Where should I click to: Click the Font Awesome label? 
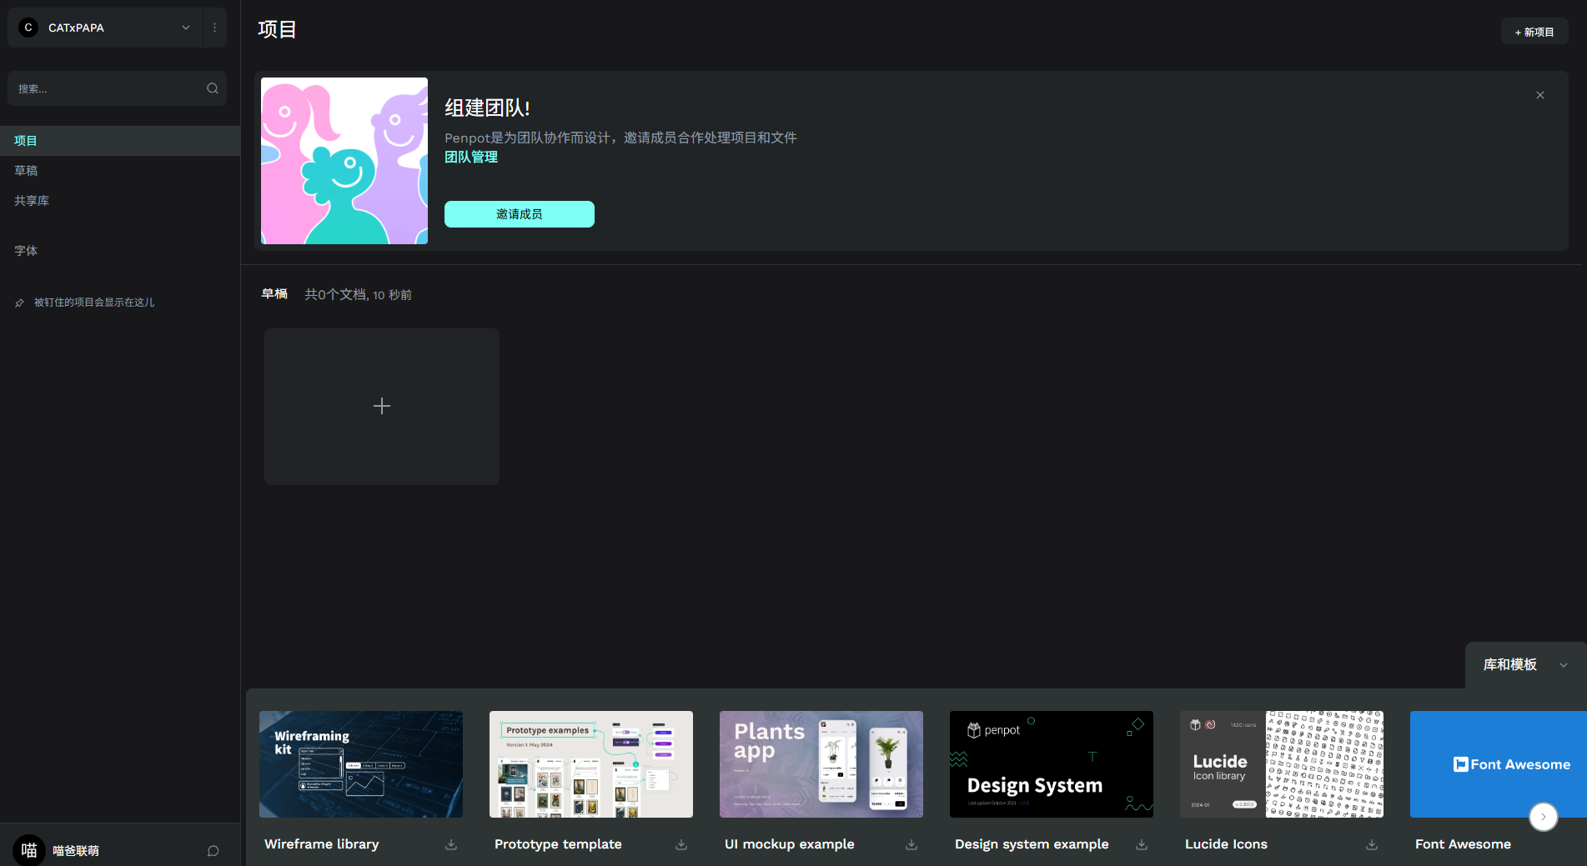(1463, 844)
